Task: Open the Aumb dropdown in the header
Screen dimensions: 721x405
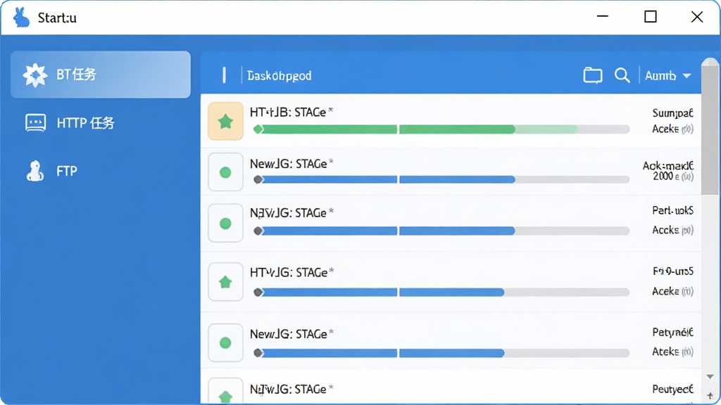Action: click(668, 75)
